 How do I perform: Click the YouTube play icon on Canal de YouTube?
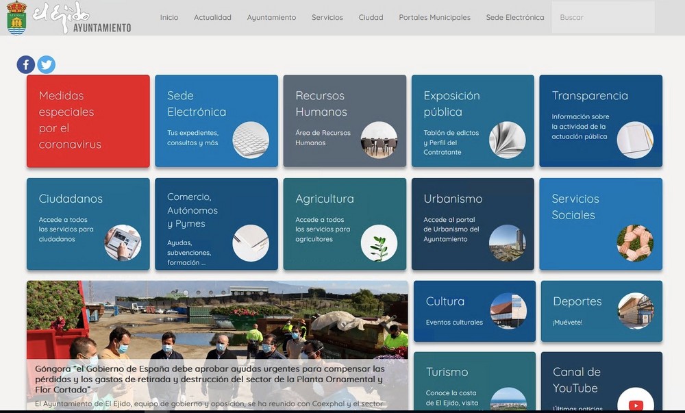click(x=636, y=403)
